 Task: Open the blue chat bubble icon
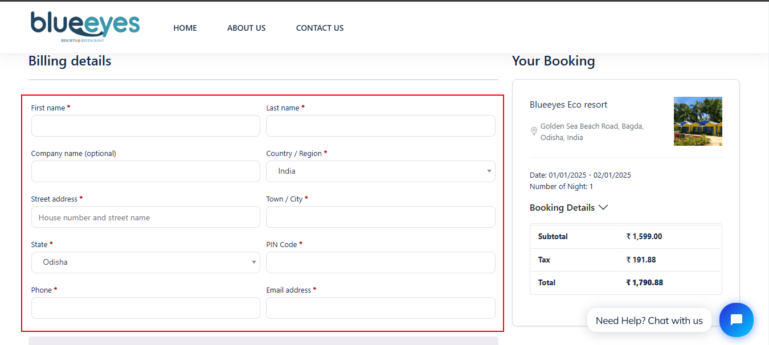736,320
